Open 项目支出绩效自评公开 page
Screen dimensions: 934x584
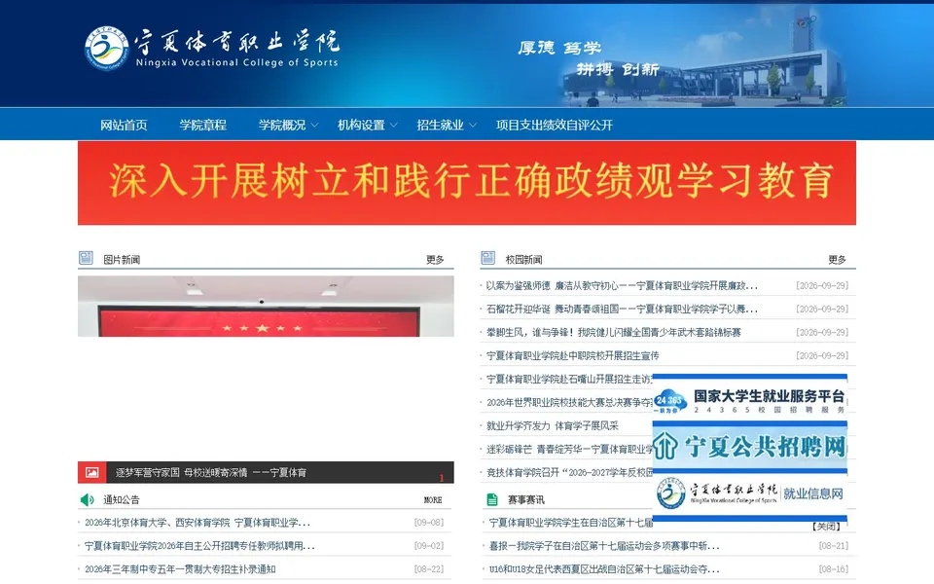pyautogui.click(x=555, y=125)
